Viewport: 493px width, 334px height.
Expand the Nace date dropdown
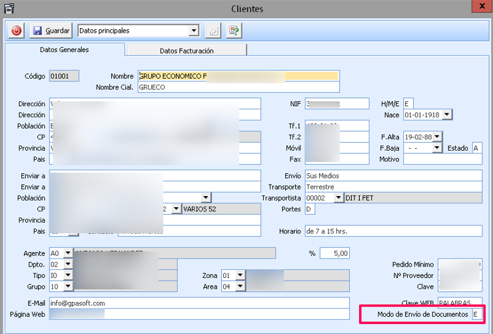coord(446,115)
